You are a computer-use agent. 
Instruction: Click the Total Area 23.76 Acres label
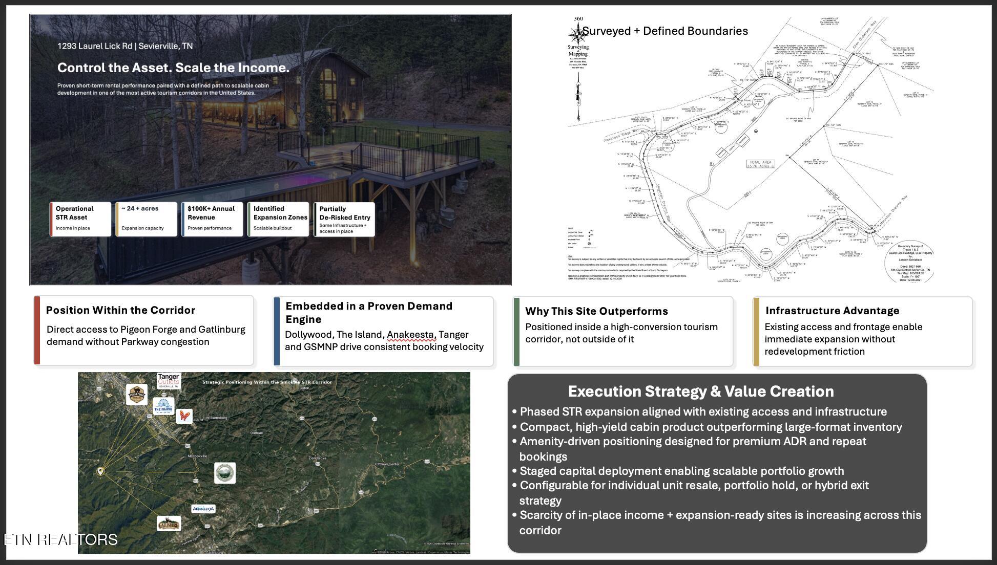tap(760, 164)
